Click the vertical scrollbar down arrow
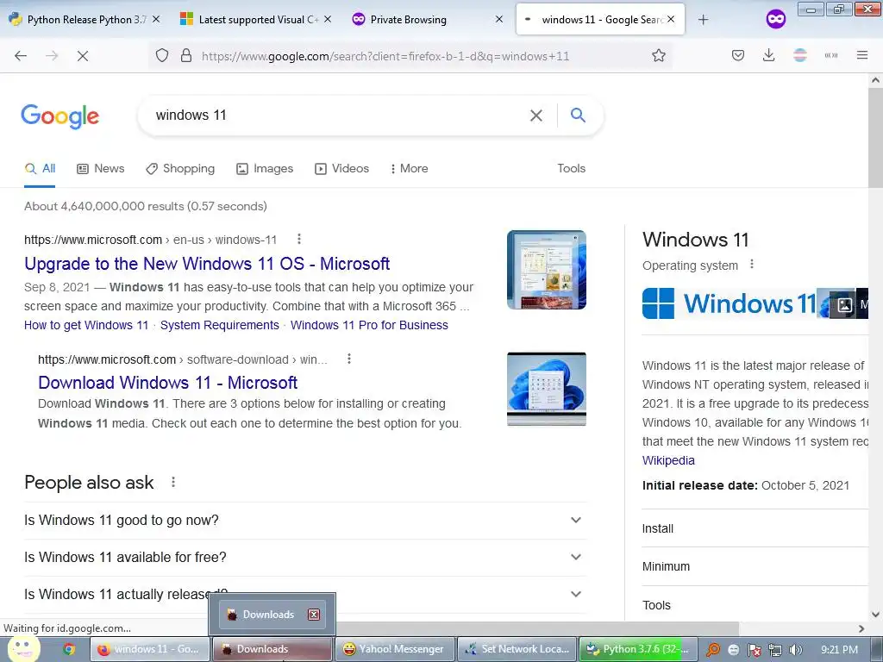883x662 pixels. coord(875,614)
